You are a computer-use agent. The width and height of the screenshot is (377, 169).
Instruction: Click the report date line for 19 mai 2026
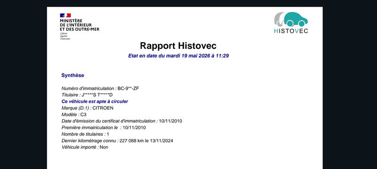tap(179, 56)
